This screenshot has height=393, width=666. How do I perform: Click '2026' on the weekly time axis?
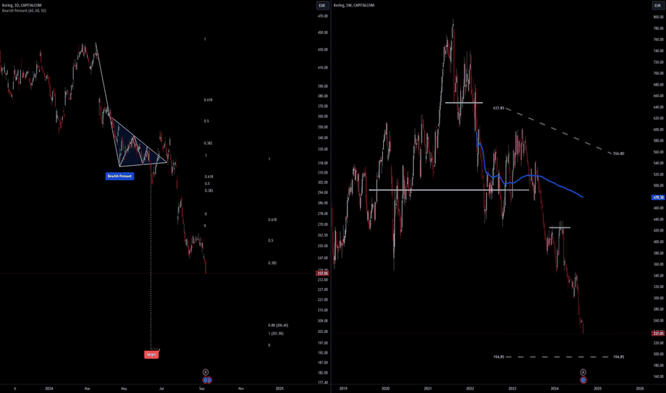[640, 388]
